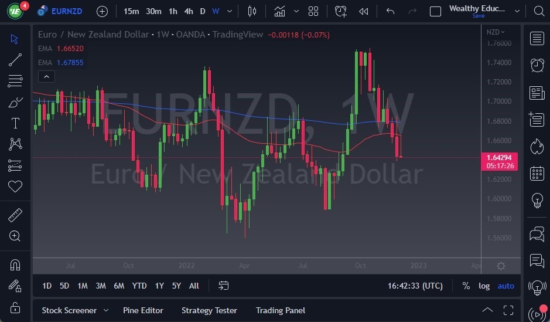Open the Fibonacci retracement tools
The image size is (550, 322).
point(15,81)
